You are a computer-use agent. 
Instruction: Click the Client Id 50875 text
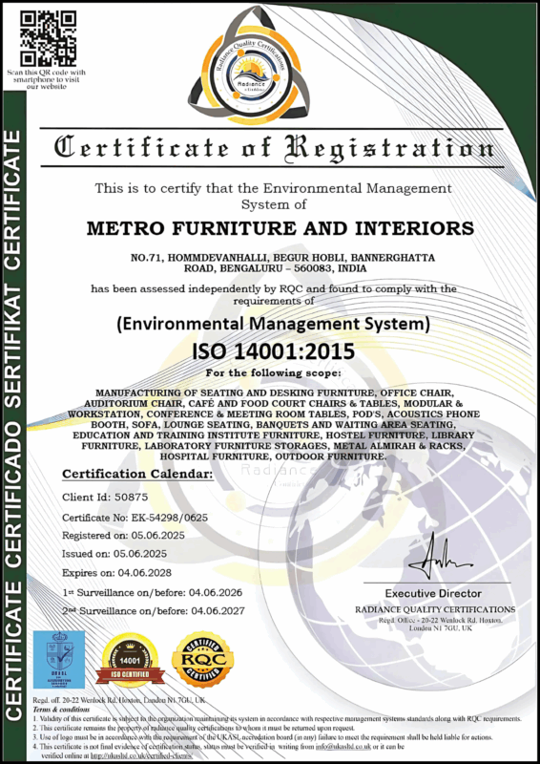pyautogui.click(x=105, y=497)
